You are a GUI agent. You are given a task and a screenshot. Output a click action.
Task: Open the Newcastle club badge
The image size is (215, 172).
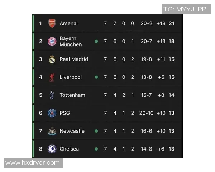(x=52, y=131)
